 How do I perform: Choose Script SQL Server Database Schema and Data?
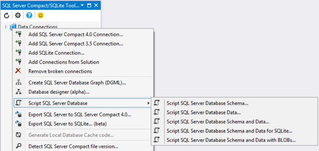pyautogui.click(x=218, y=122)
